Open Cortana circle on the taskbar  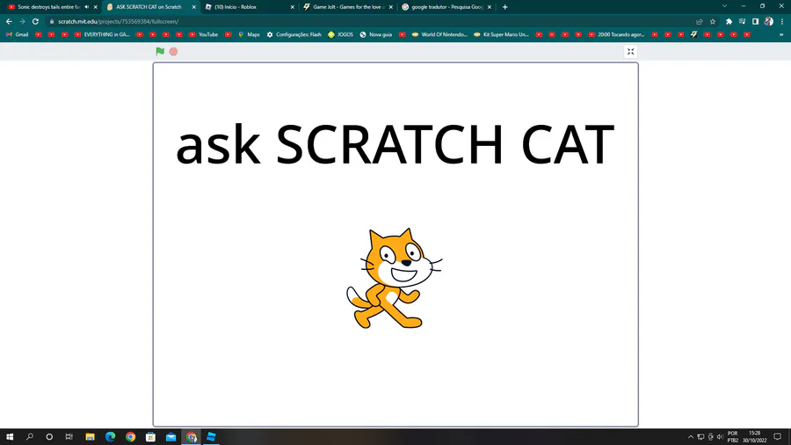[49, 437]
